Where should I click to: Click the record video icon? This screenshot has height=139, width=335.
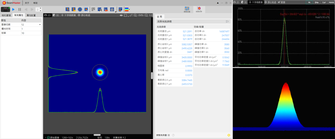[106, 9]
